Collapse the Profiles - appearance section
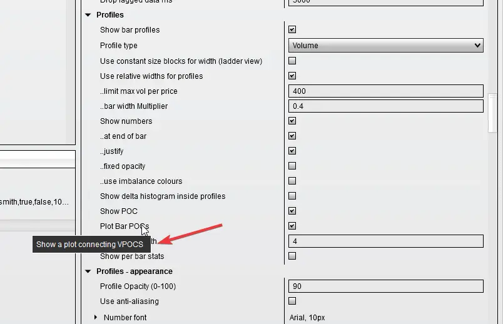This screenshot has width=503, height=324. 88,271
